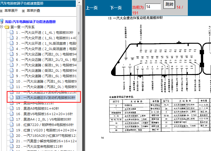Click document icon for item 13 捷达5V
This screenshot has width=211, height=151.
tap(12, 97)
